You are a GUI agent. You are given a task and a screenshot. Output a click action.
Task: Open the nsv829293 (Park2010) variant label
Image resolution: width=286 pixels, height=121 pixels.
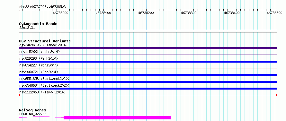pos(39,58)
